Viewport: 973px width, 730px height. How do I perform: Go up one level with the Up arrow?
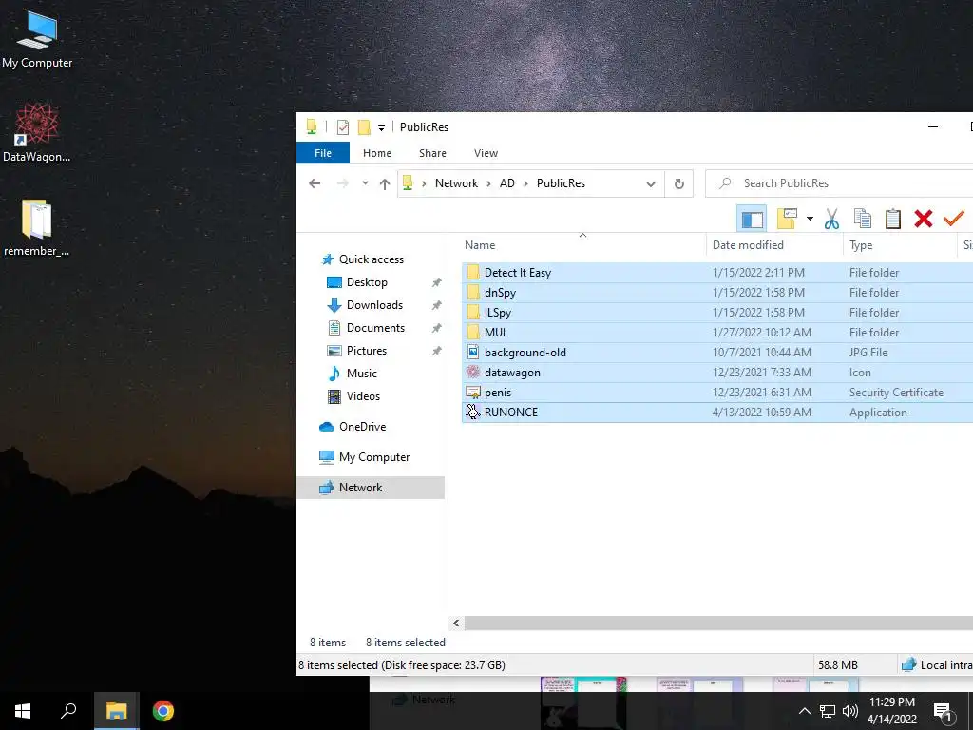(385, 183)
